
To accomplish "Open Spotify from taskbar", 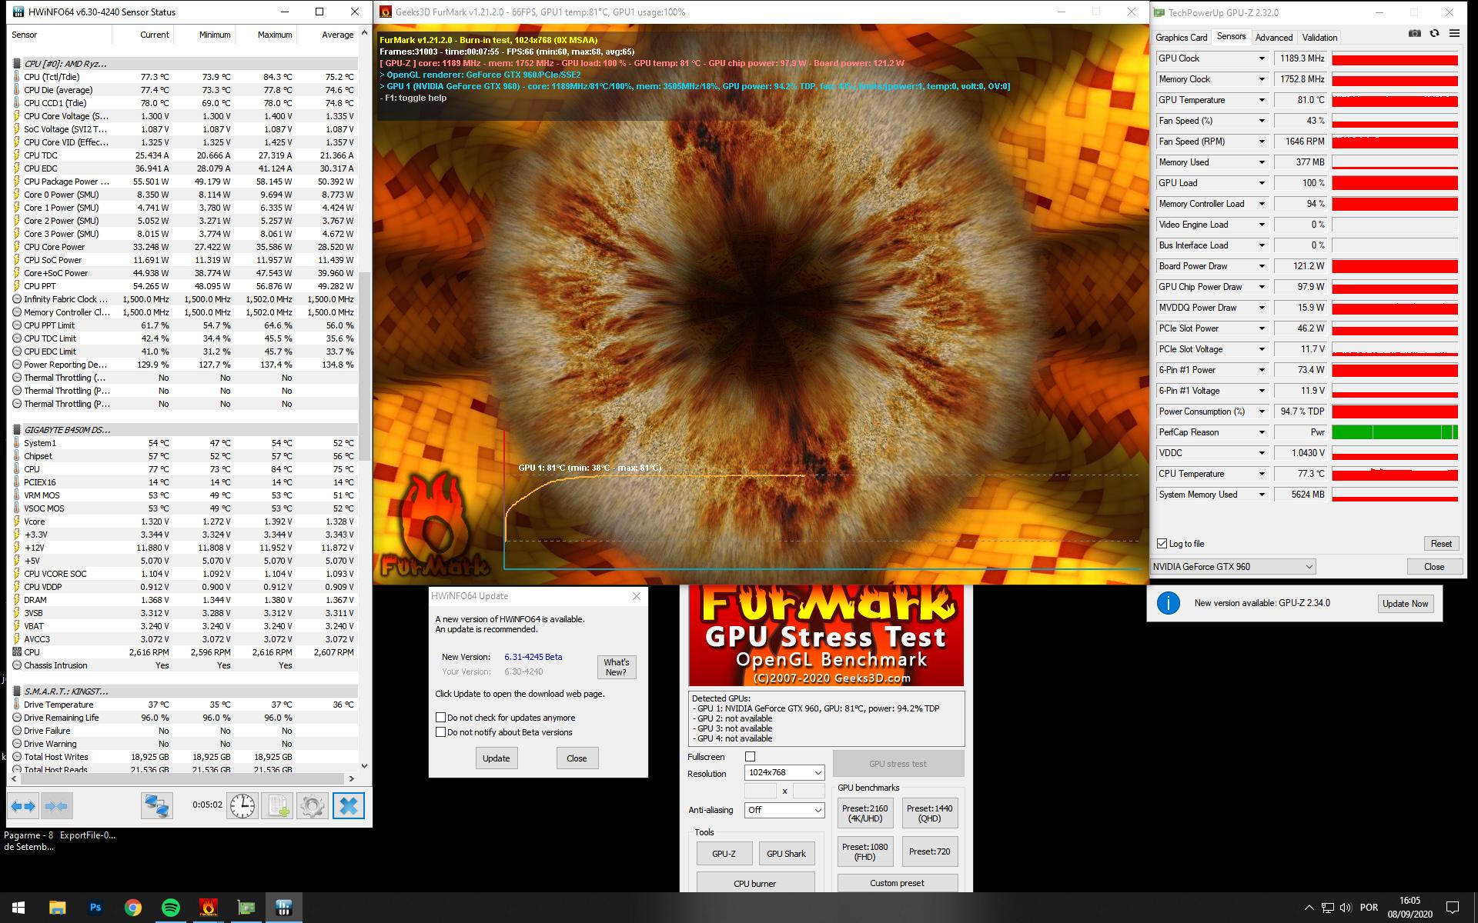I will 171,908.
